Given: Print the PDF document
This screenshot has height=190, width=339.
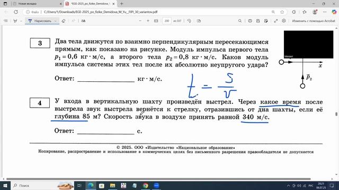Looking at the screenshot, I should [x=250, y=21].
